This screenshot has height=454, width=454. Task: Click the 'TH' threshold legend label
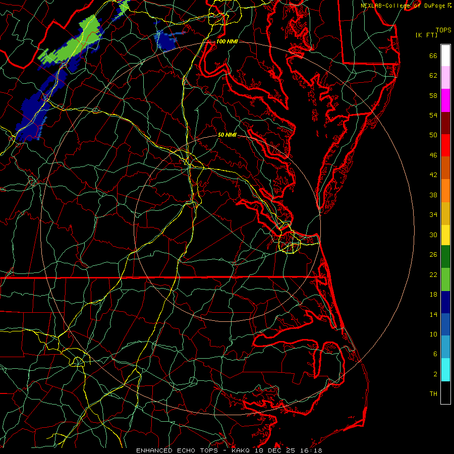coord(433,393)
